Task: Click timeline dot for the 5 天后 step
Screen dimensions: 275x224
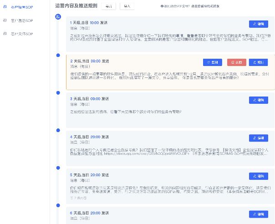Action: pyautogui.click(x=58, y=168)
